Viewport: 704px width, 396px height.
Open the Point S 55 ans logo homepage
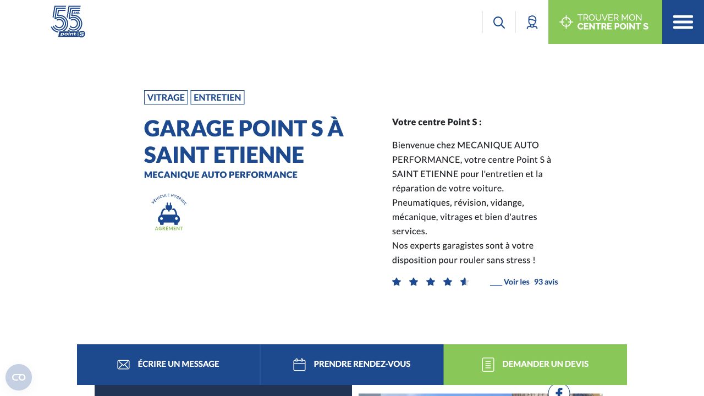(x=68, y=21)
